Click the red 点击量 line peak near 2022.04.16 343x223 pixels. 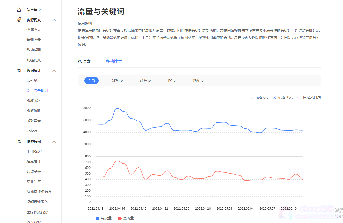pyautogui.click(x=117, y=161)
